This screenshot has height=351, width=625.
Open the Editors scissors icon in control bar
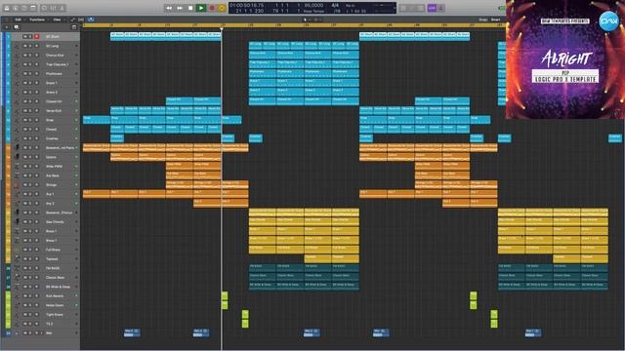62,8
